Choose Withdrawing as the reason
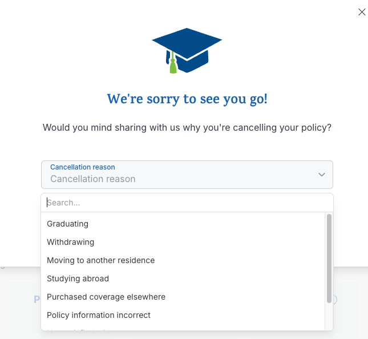The image size is (368, 339). coord(71,242)
